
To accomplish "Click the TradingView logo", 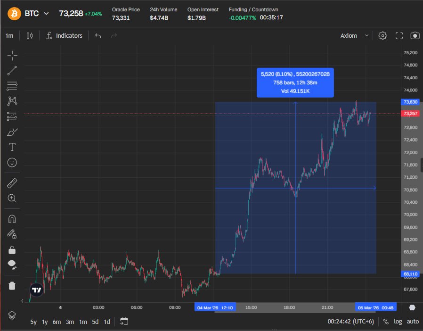I will [x=36, y=290].
